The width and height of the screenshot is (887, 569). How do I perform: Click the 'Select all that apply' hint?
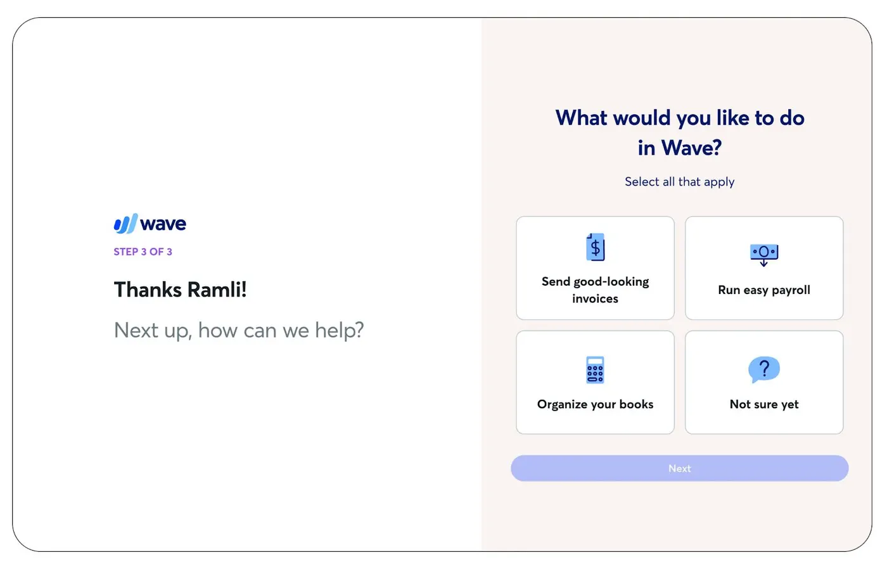pyautogui.click(x=679, y=182)
